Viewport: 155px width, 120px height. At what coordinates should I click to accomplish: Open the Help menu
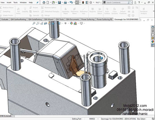[31, 2]
